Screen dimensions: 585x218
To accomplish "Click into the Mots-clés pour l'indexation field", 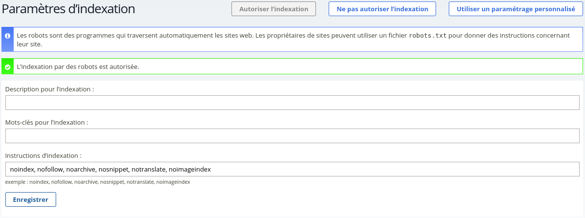I will (292, 136).
